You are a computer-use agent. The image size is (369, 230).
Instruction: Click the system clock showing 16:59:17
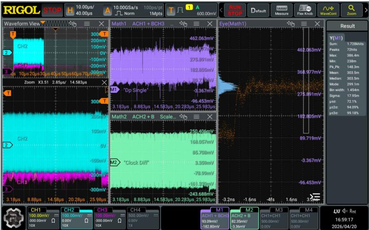point(344,219)
